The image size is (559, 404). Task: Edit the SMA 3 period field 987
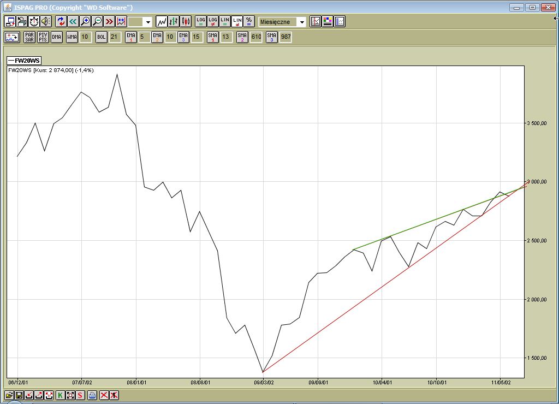click(286, 37)
